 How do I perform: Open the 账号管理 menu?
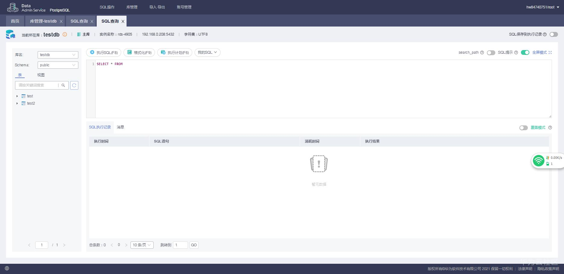[184, 7]
